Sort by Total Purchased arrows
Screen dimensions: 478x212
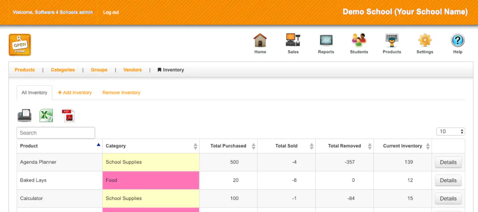point(253,146)
